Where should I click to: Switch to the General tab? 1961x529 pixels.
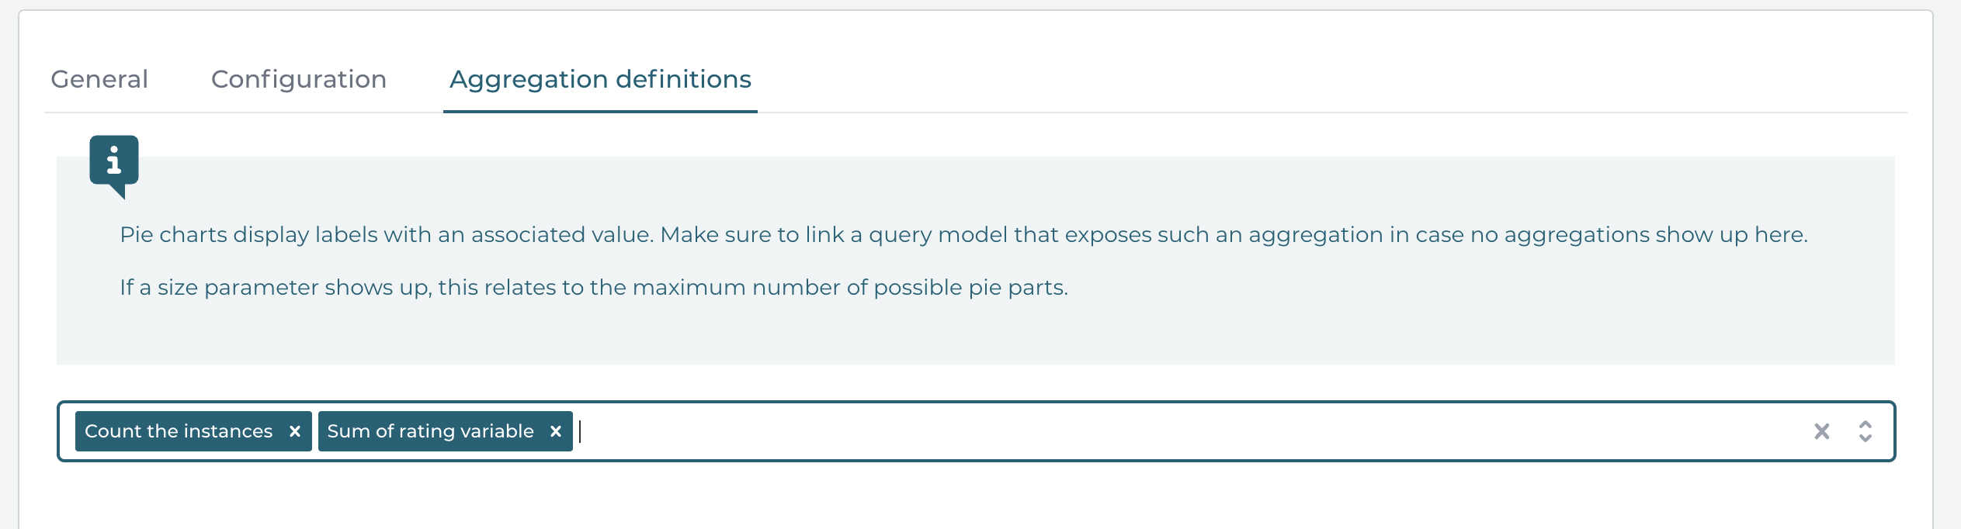pyautogui.click(x=99, y=79)
